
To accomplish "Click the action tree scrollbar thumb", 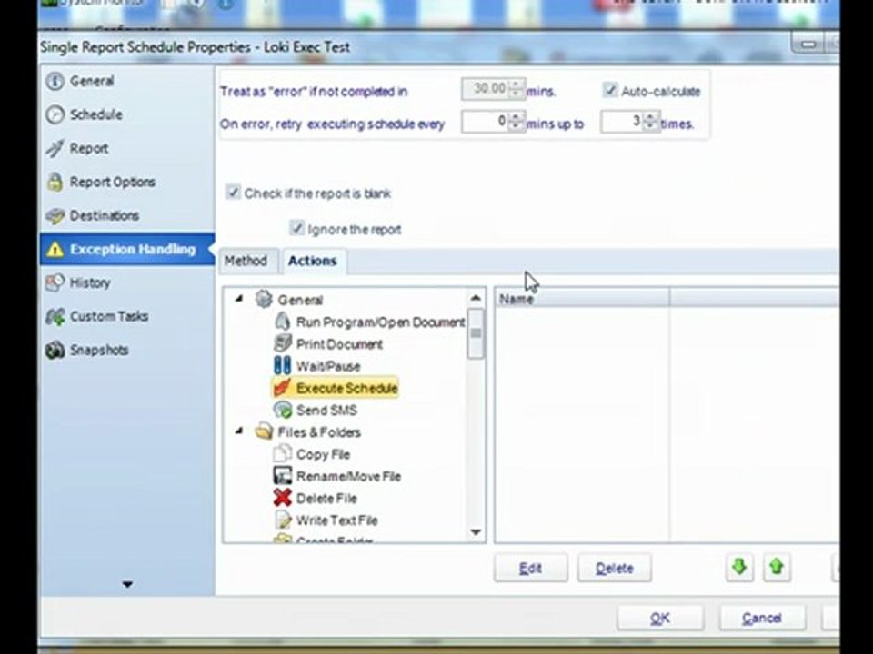I will pyautogui.click(x=476, y=333).
